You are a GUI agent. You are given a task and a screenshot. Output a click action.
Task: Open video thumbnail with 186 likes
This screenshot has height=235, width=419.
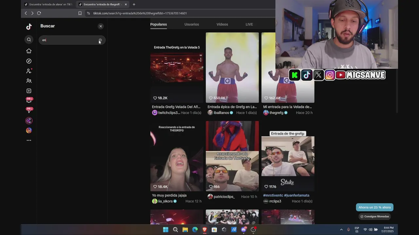point(232,156)
